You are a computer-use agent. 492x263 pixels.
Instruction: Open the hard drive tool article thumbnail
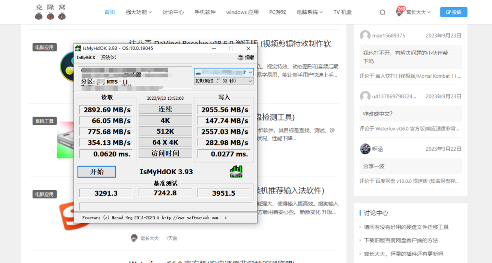(65, 140)
